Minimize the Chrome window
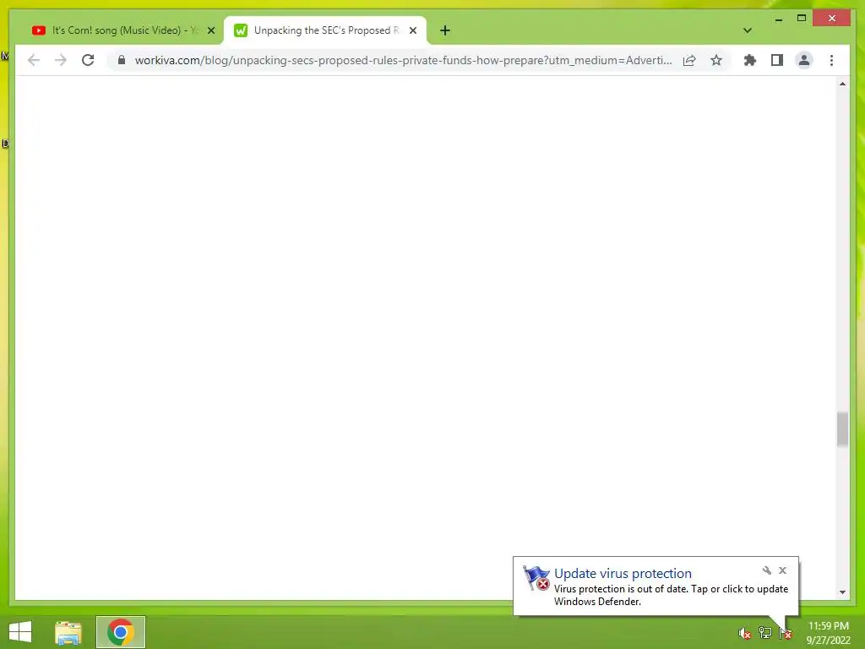Screen dimensions: 865x649 tap(778, 19)
